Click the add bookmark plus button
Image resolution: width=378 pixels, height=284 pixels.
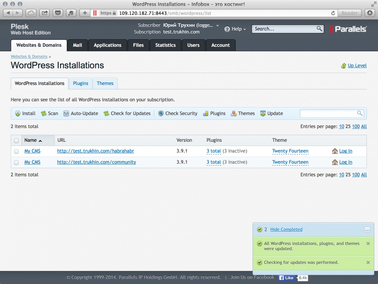[x=85, y=13]
